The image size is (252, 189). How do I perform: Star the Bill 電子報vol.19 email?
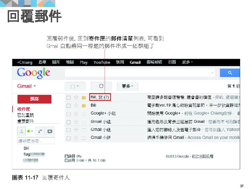pyautogui.click(x=76, y=105)
